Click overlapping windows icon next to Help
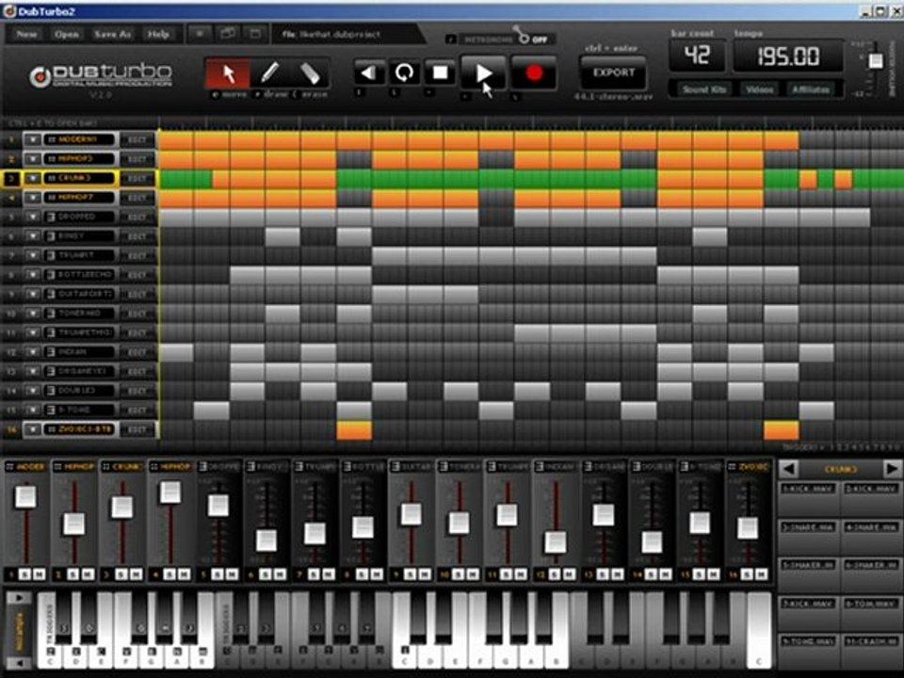904x678 pixels. (x=228, y=34)
